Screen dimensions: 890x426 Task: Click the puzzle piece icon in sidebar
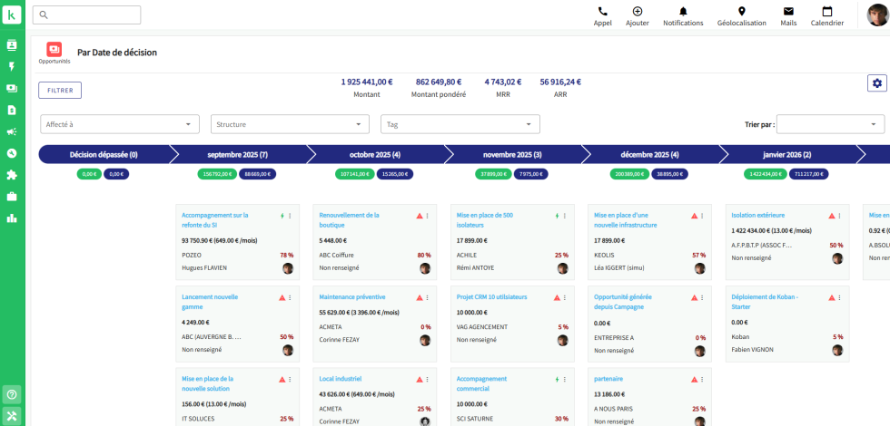(x=12, y=175)
